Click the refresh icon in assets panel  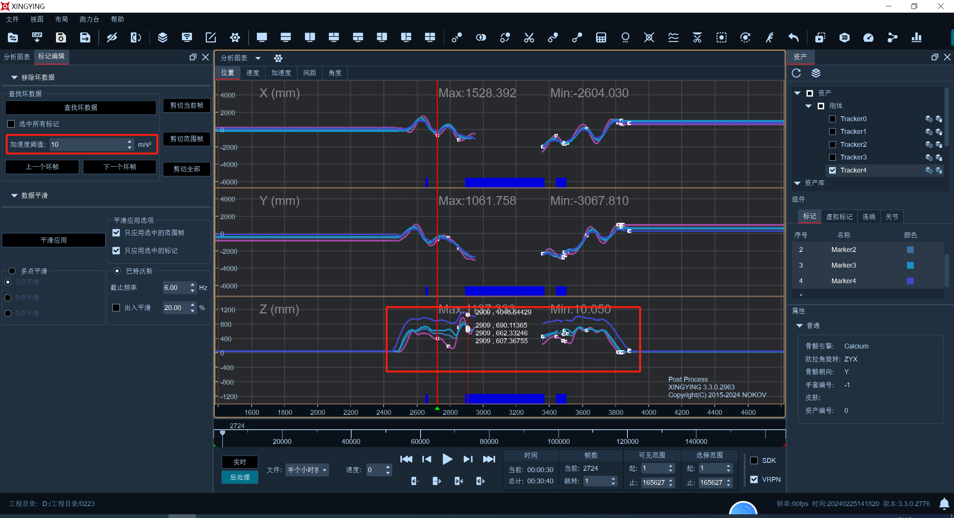tap(796, 73)
